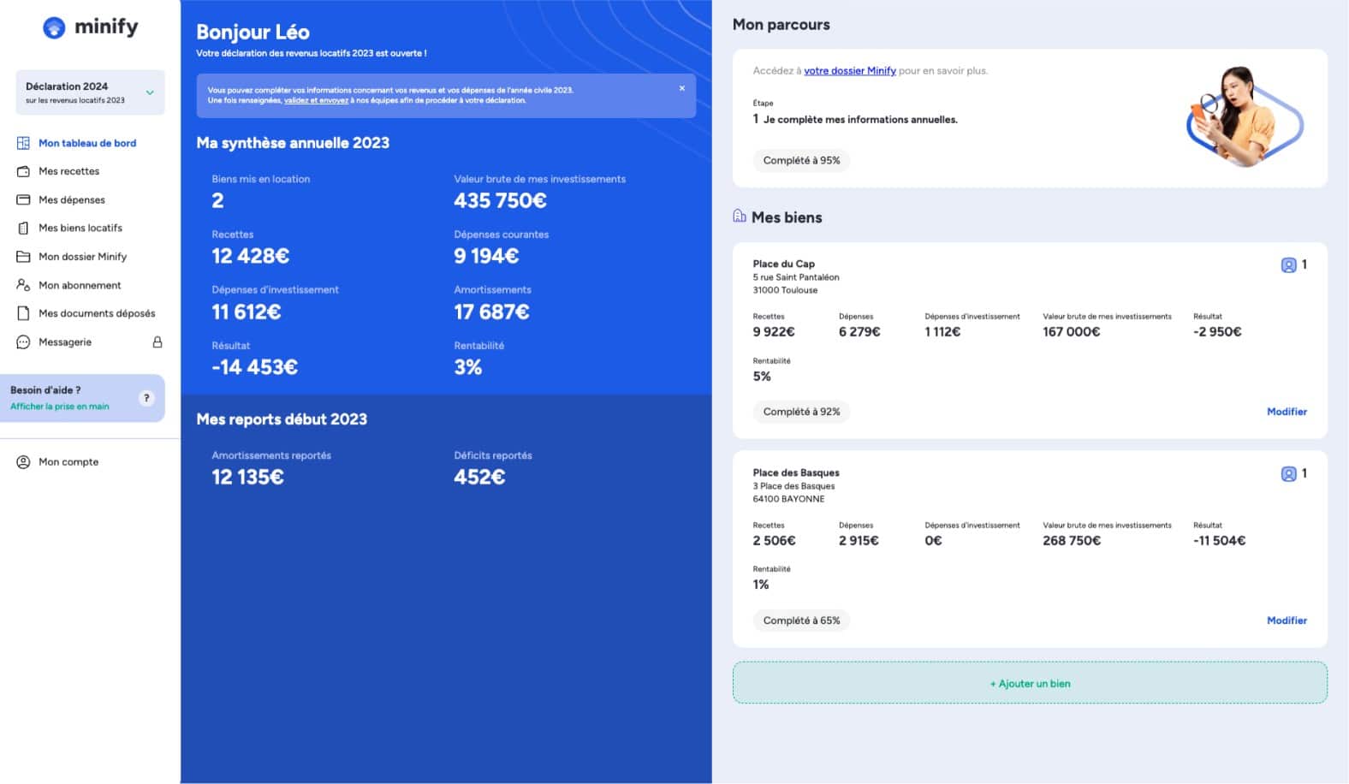Viewport: 1349px width, 784px height.
Task: Click the chat bubble icon beside Messagerie
Action: click(x=23, y=342)
